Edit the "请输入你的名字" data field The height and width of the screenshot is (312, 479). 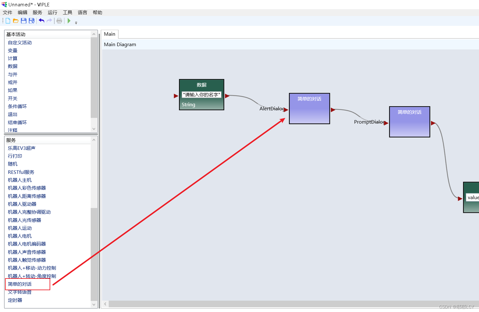pos(202,95)
